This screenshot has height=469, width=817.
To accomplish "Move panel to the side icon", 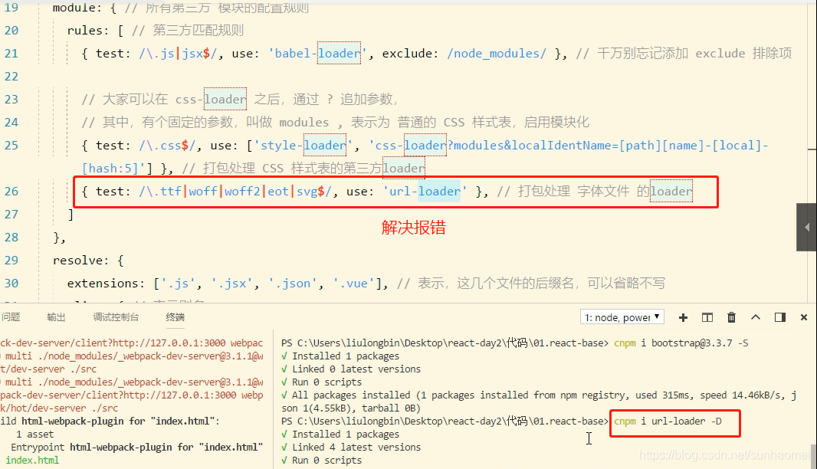I will point(780,317).
